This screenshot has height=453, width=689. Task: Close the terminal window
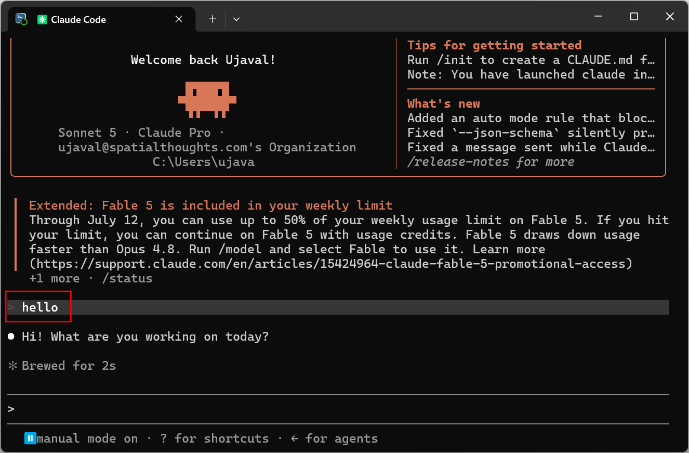point(670,17)
